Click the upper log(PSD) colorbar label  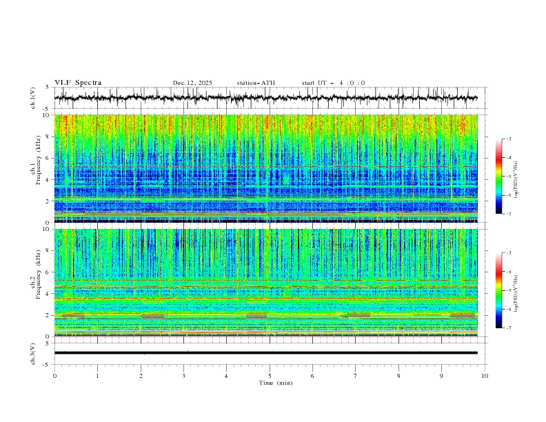pos(516,180)
